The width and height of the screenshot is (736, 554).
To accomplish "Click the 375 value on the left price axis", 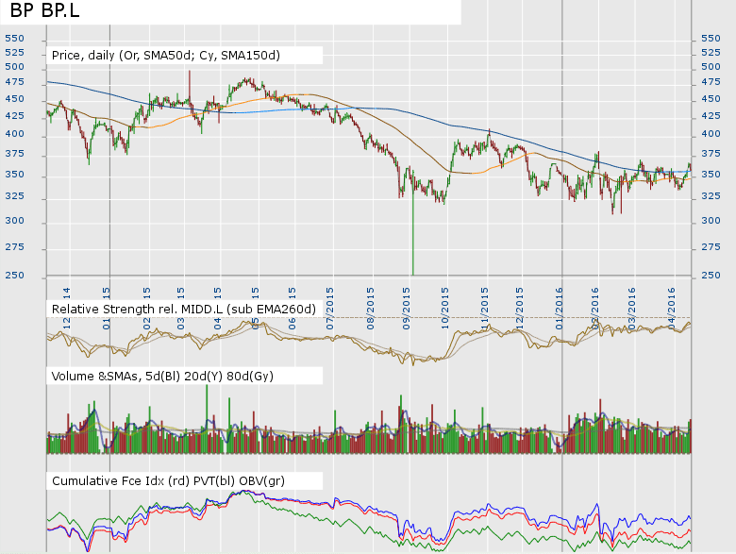I will coord(14,154).
